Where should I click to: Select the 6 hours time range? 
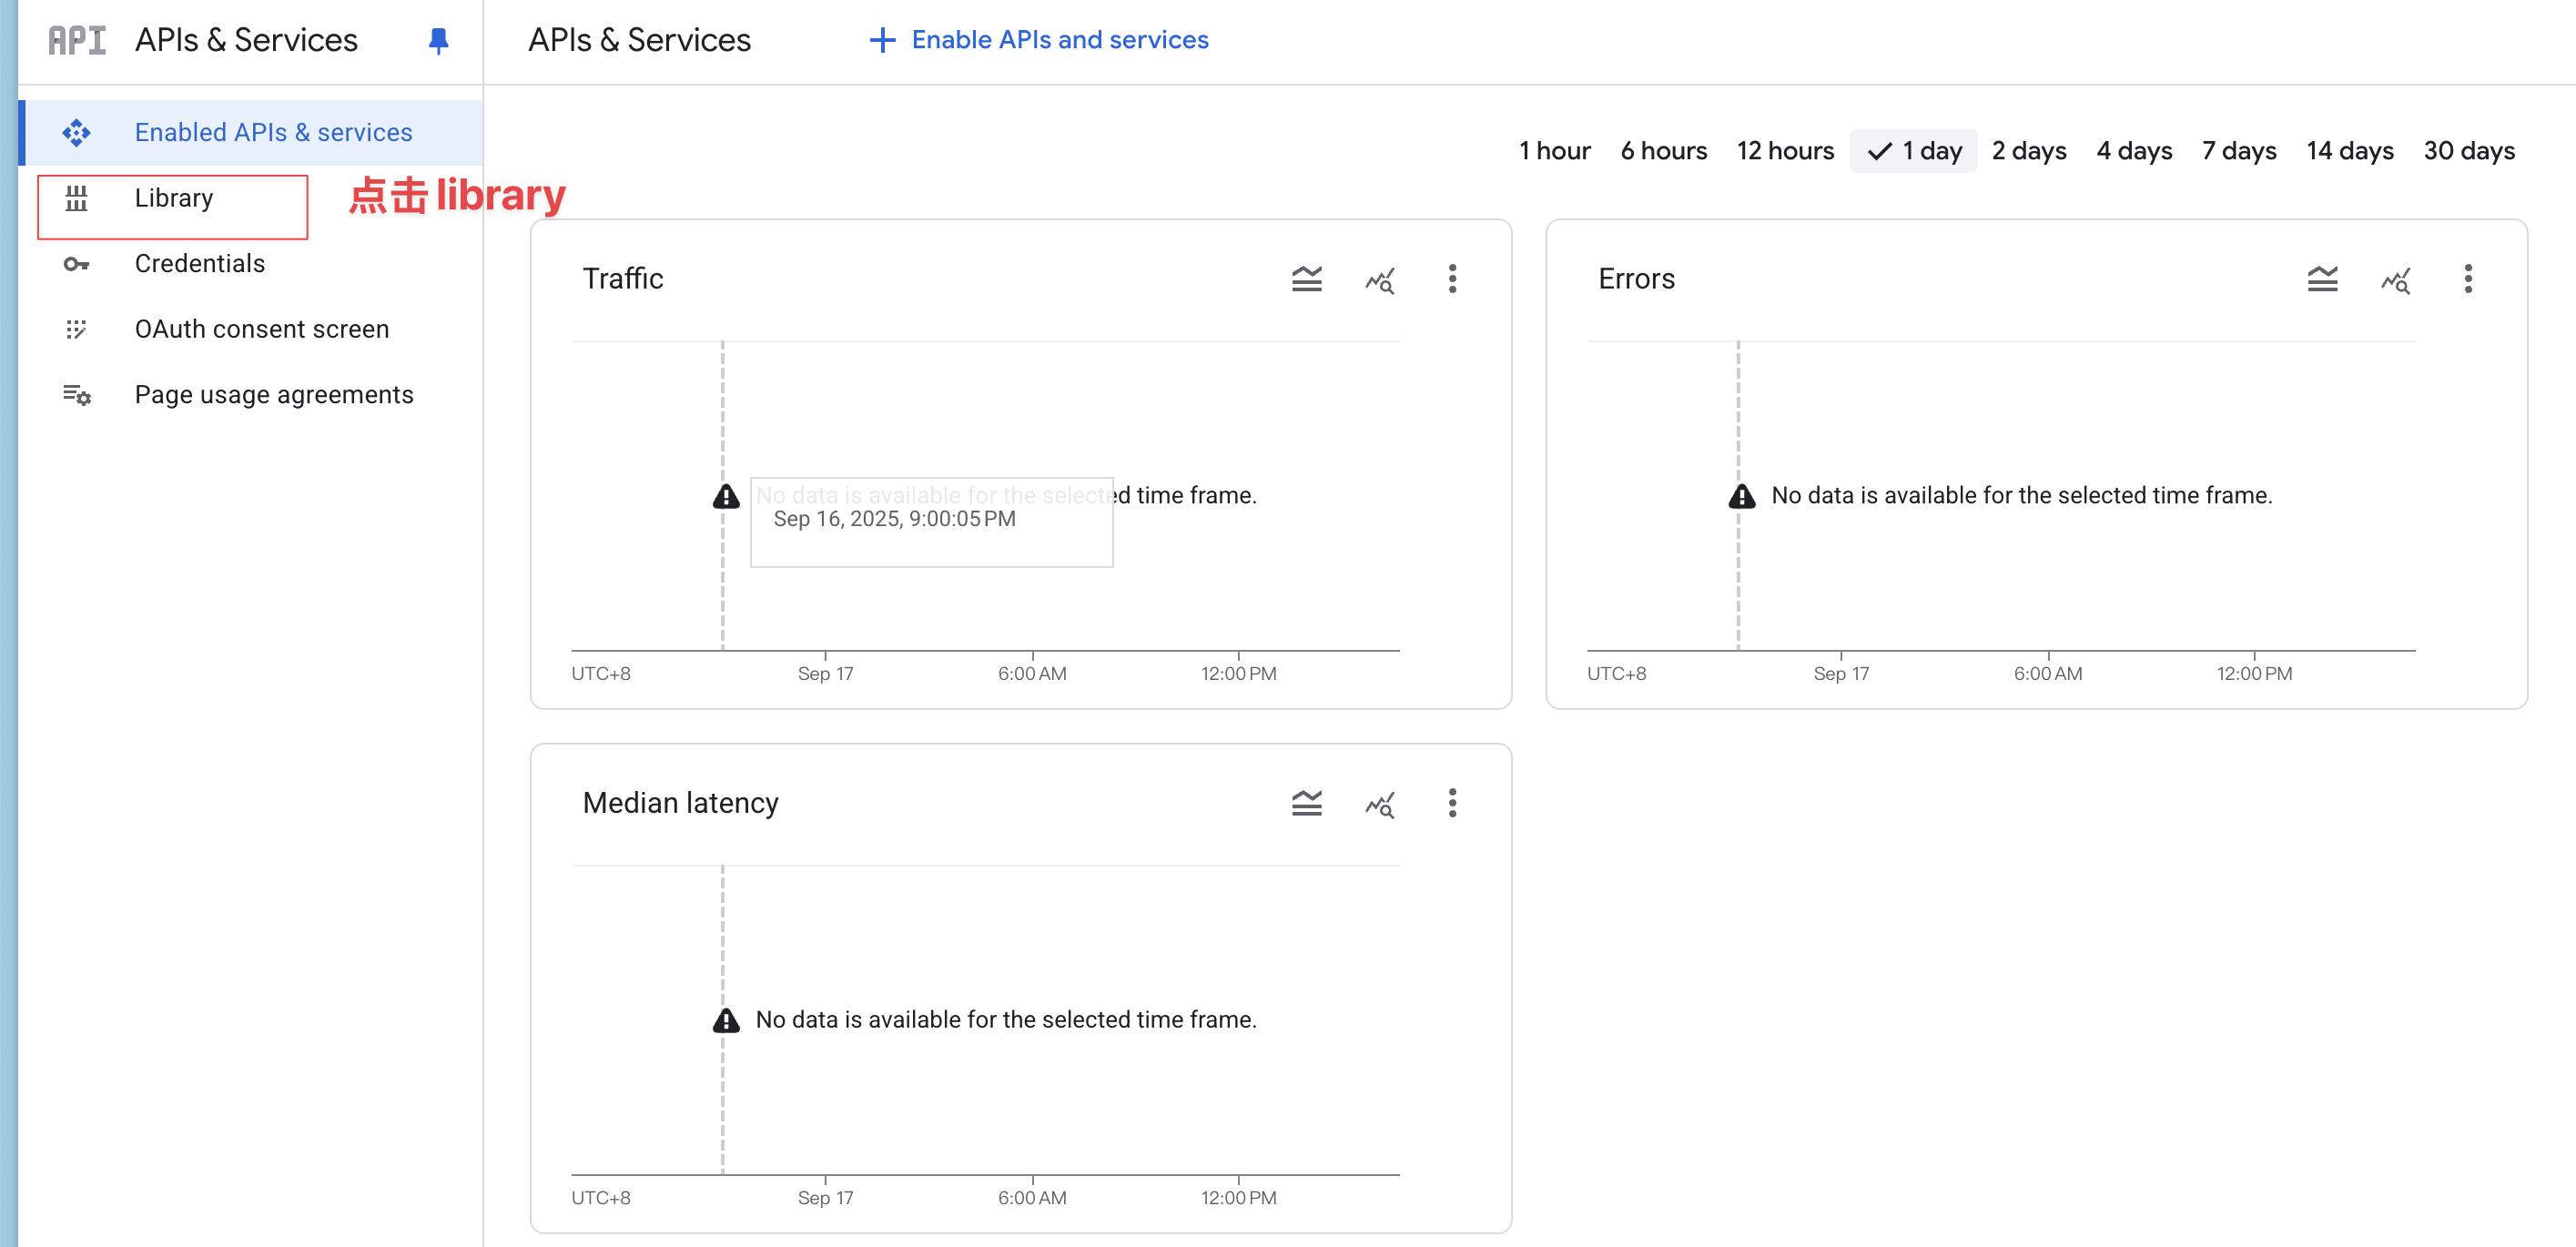[x=1663, y=151]
